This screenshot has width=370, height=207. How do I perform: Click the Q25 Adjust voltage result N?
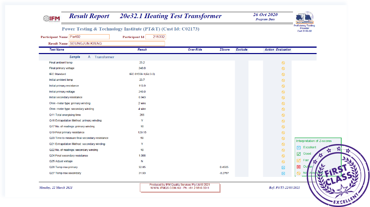click(142, 161)
